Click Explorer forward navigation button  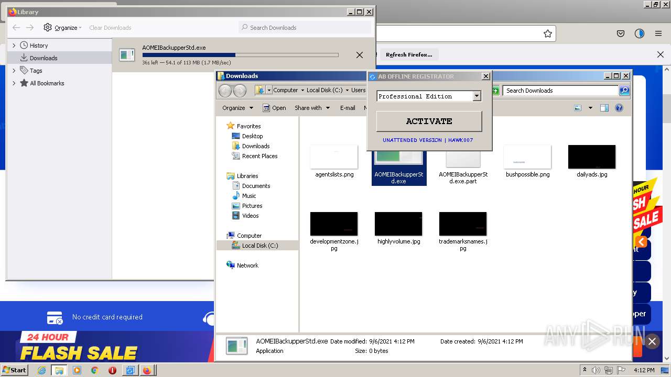(240, 91)
